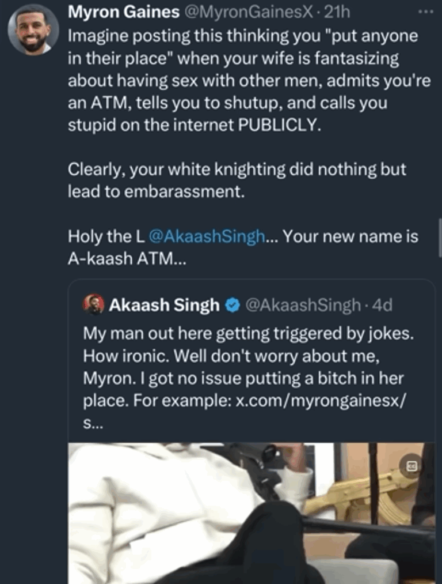This screenshot has width=442, height=584.
Task: Open the three-dot more options menu
Action: (425, 11)
